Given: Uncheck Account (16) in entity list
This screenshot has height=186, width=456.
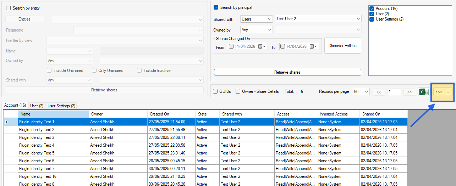Looking at the screenshot, I should coord(372,9).
